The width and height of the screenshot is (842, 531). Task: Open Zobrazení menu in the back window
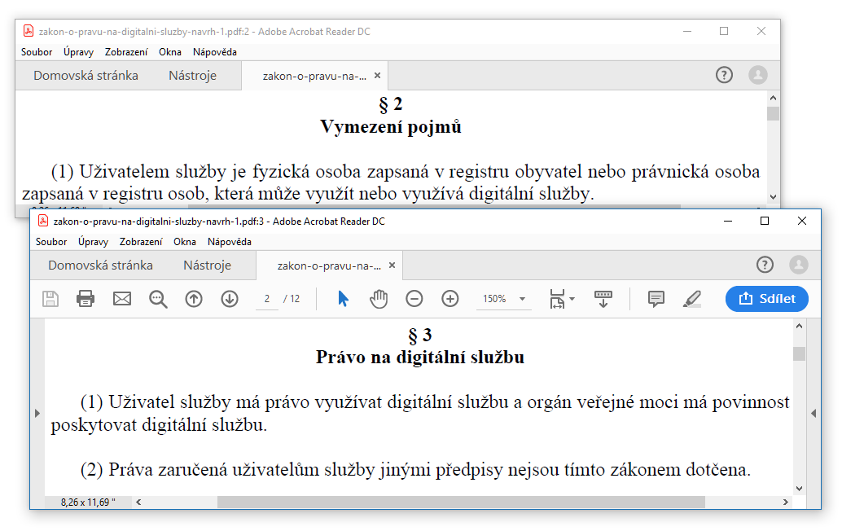(126, 52)
